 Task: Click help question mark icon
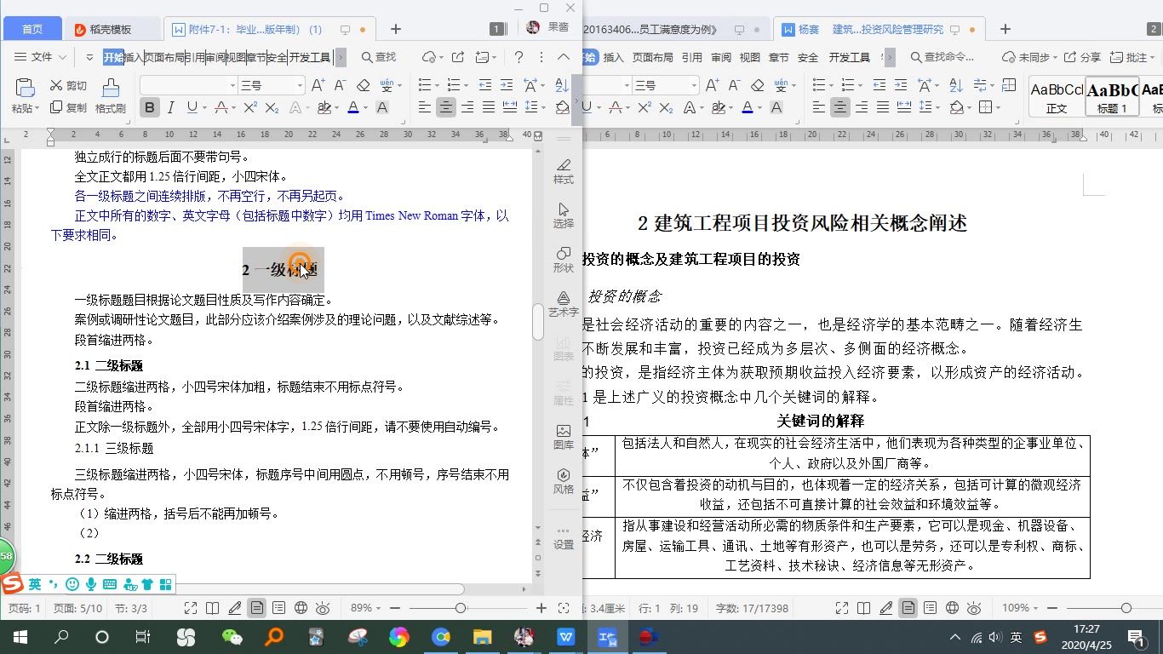coord(518,57)
